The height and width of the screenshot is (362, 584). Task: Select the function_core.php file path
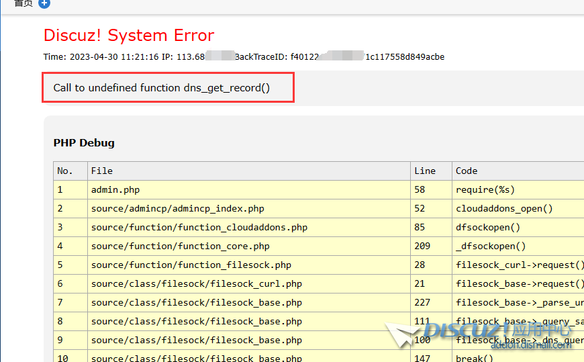181,246
